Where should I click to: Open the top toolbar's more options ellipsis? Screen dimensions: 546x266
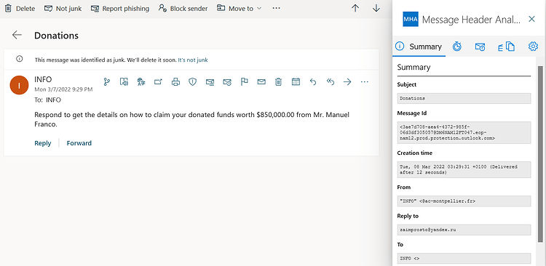click(276, 8)
